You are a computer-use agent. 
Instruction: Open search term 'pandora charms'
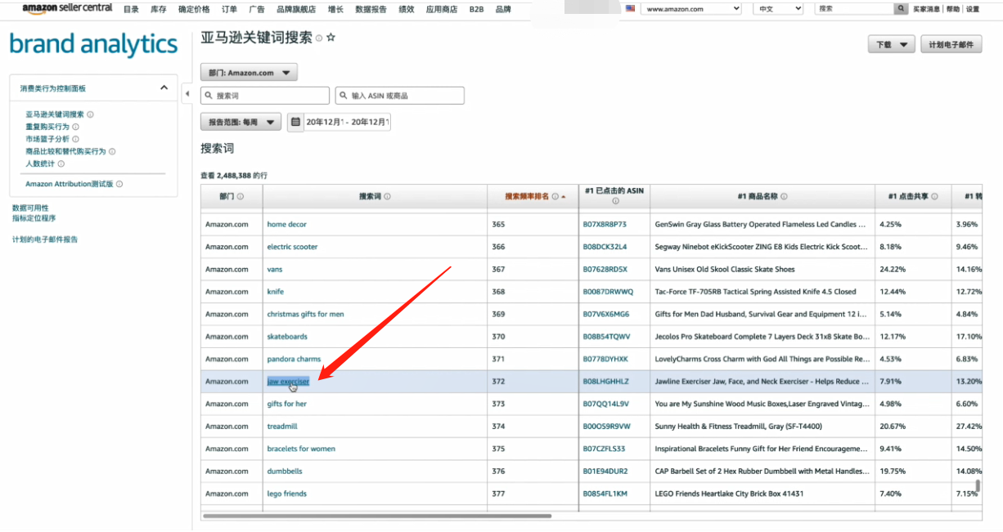[x=294, y=360]
